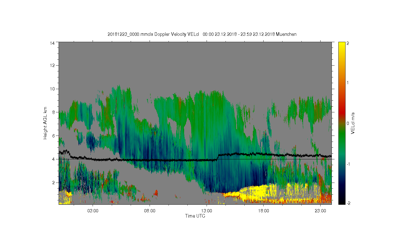Click the '03:00' time axis tick label
Screen dimensions: 411x246
coord(93,211)
